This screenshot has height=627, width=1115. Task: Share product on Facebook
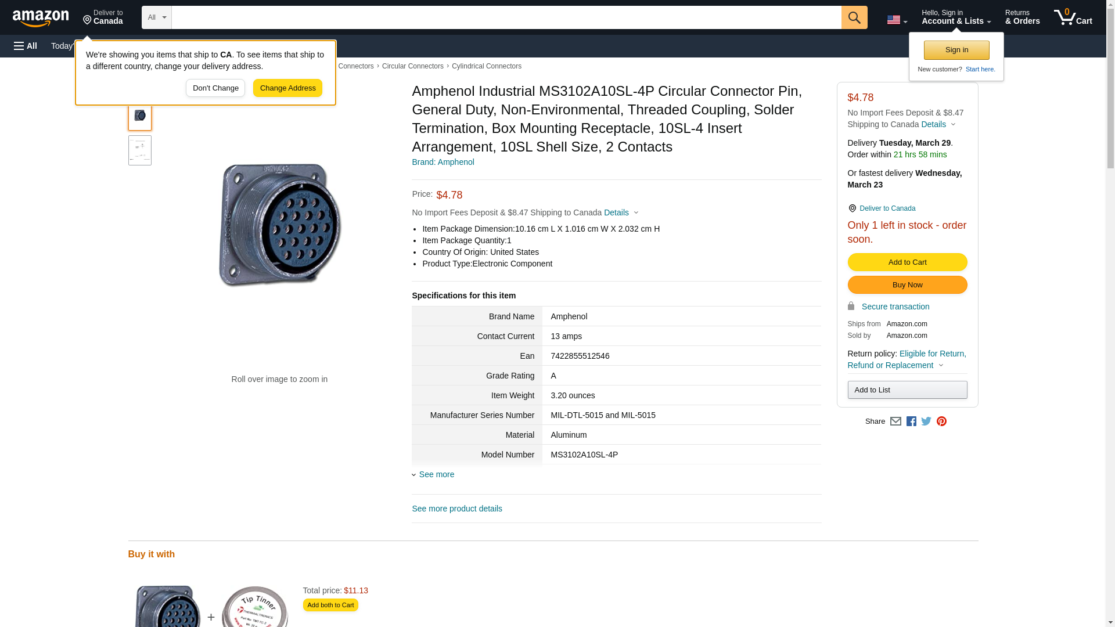click(x=911, y=421)
